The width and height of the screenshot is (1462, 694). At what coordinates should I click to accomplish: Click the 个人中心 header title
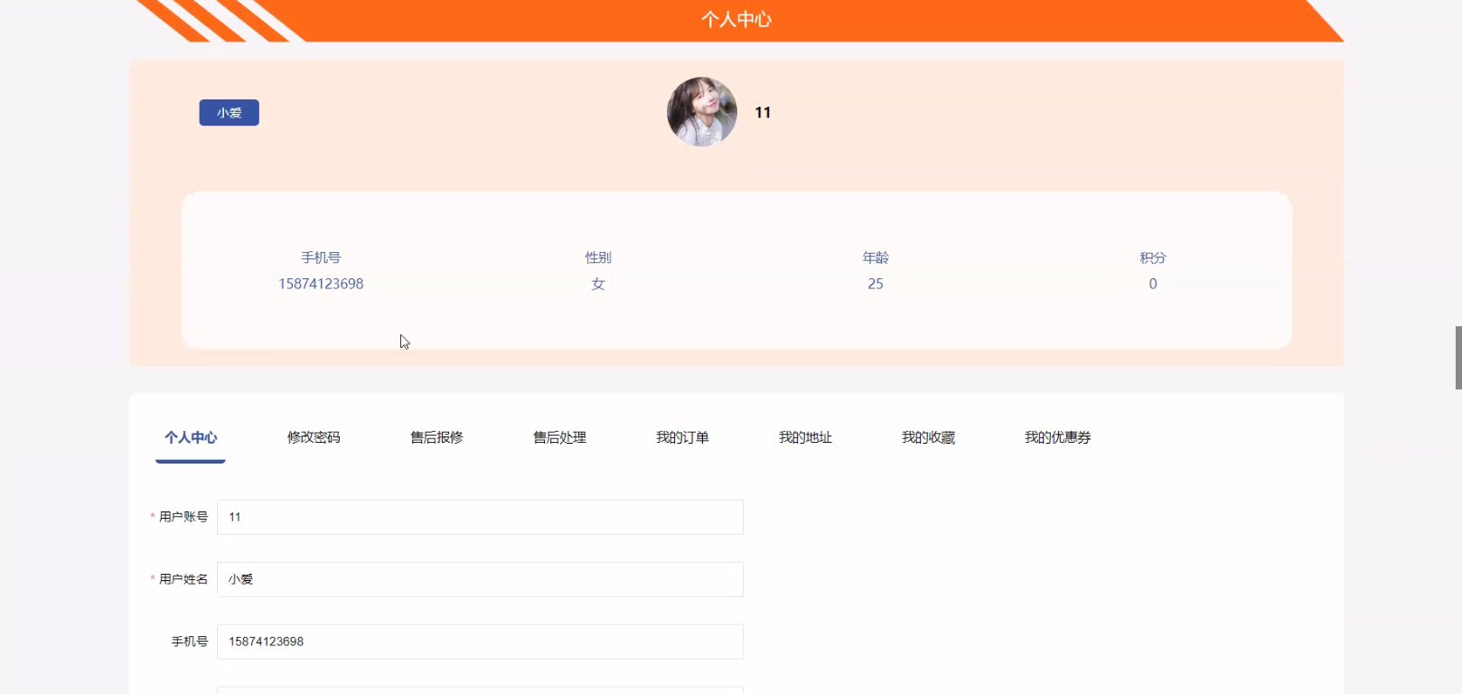736,20
